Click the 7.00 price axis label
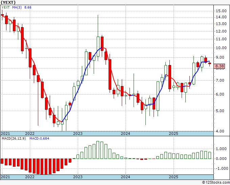This screenshot has height=185, width=230. [220, 81]
